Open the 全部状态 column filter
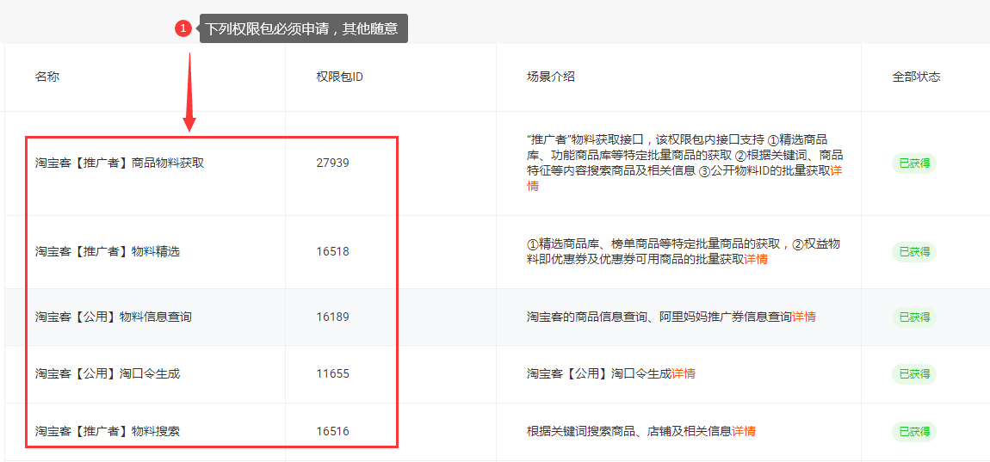990x462 pixels. [x=916, y=77]
